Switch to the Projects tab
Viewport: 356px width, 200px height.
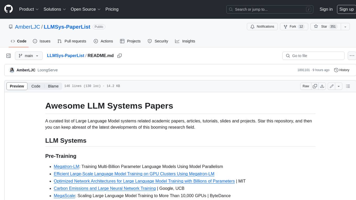tap(130, 41)
